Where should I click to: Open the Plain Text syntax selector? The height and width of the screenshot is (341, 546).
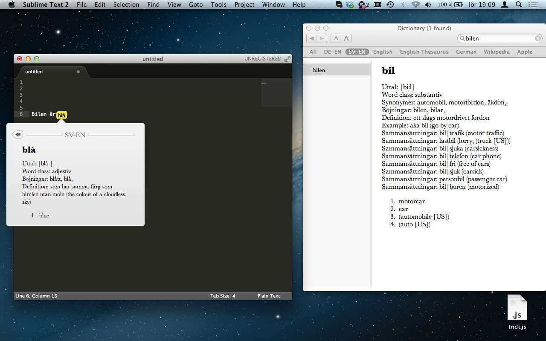[269, 296]
